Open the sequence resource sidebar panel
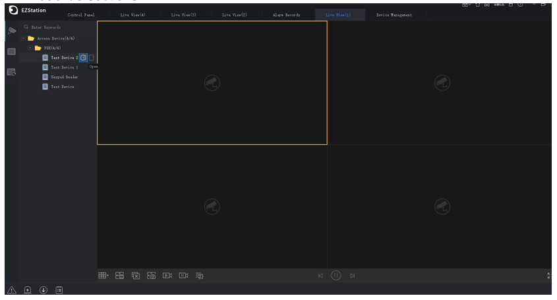The width and height of the screenshot is (557, 300). tap(12, 72)
